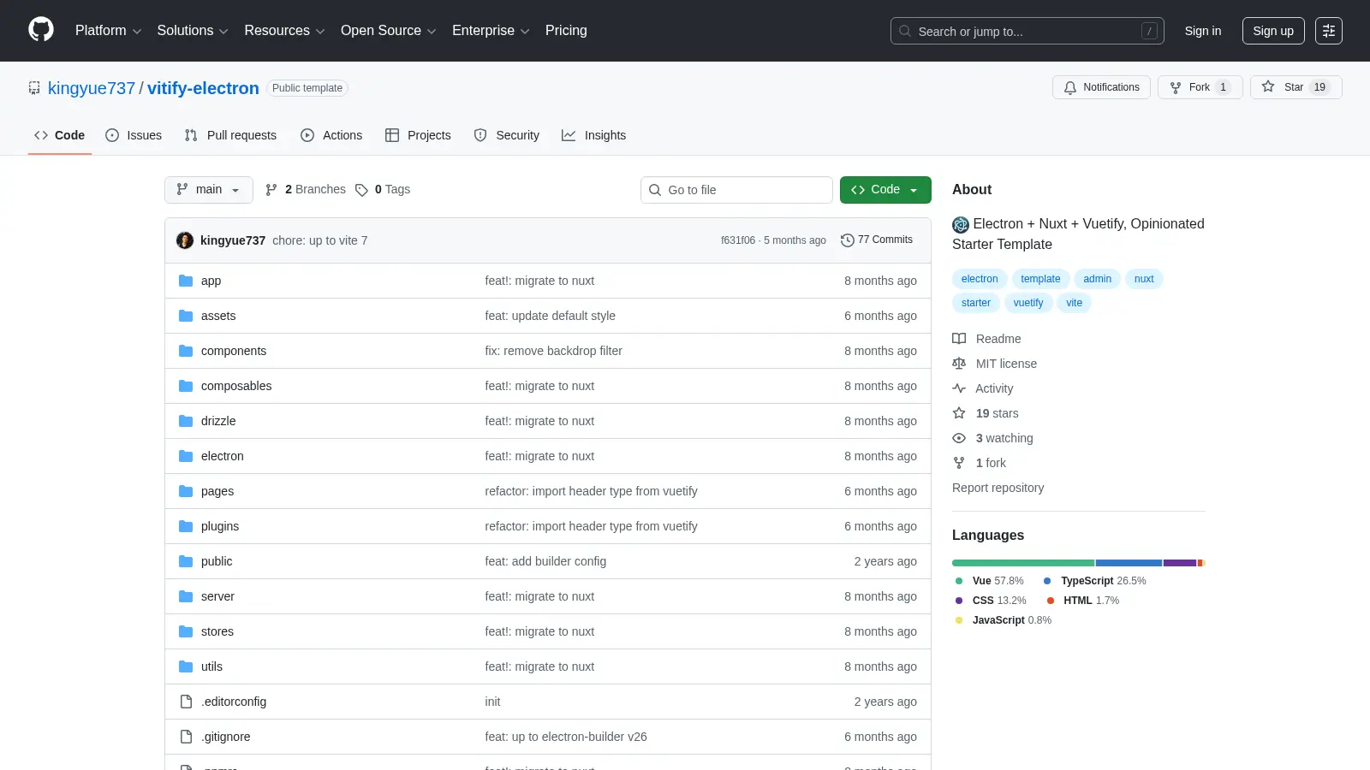Open the Pull requests tab
Screen dimensions: 1370x770
pyautogui.click(x=230, y=135)
